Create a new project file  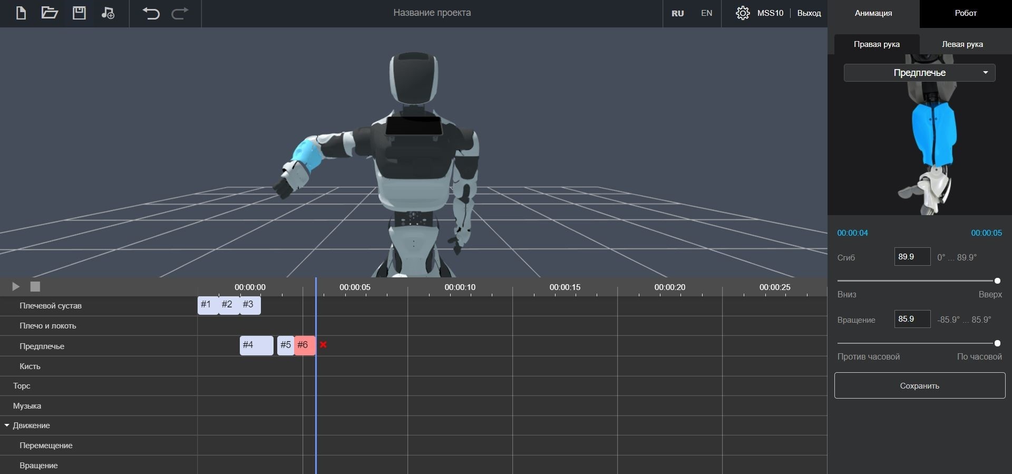click(x=21, y=13)
